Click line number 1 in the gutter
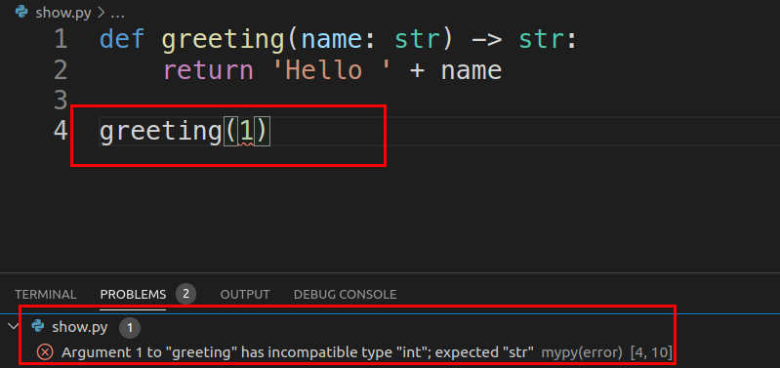The height and width of the screenshot is (368, 780). (x=61, y=39)
